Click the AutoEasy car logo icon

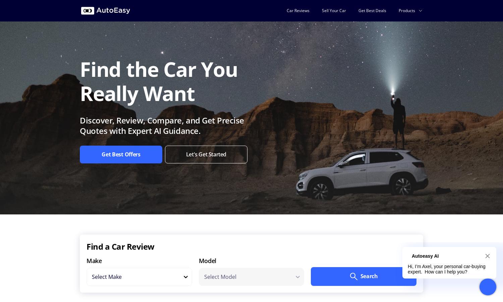pyautogui.click(x=88, y=11)
